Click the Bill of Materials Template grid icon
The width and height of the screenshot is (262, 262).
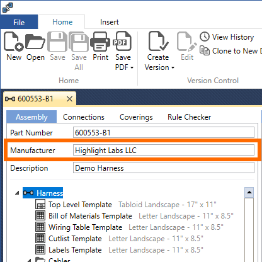pos(40,215)
